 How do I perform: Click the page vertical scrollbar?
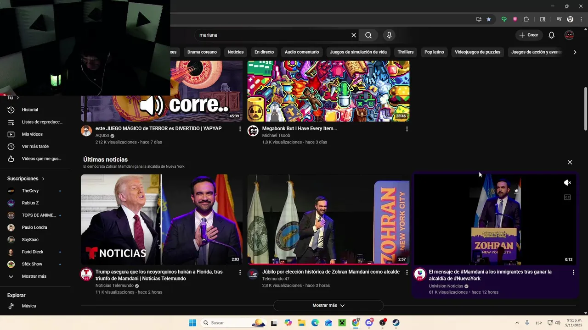(585, 109)
